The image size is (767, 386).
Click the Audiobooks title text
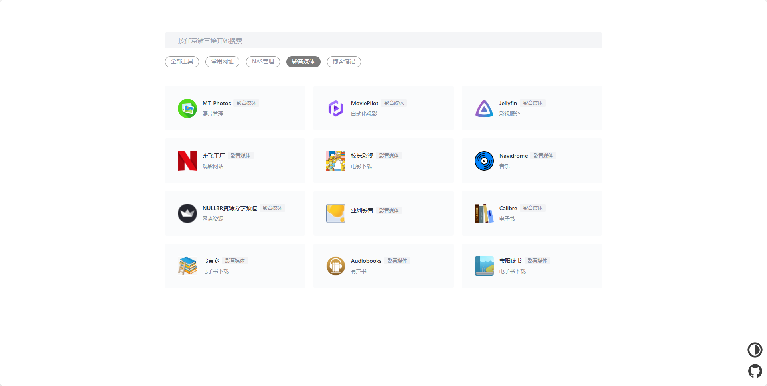coord(366,261)
